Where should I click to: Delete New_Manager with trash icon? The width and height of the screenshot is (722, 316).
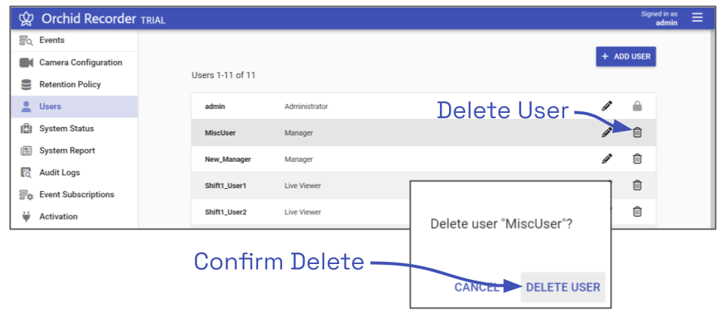pyautogui.click(x=637, y=159)
